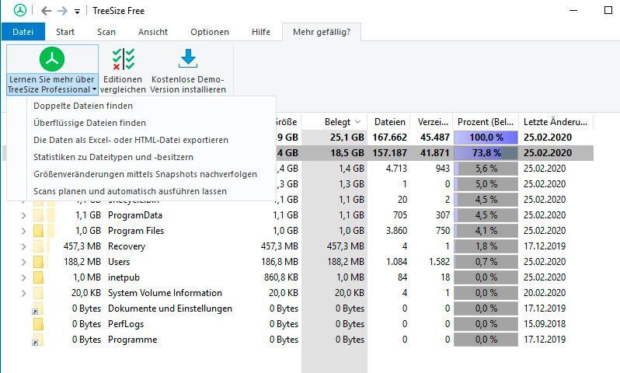Select the Users tree row
The height and width of the screenshot is (373, 620).
(298, 262)
